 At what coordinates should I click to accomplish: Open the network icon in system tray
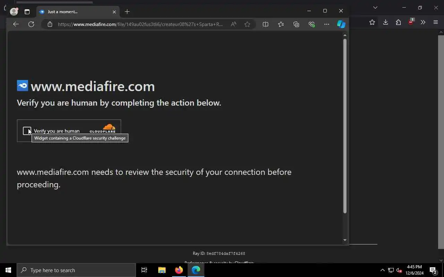pos(391,270)
